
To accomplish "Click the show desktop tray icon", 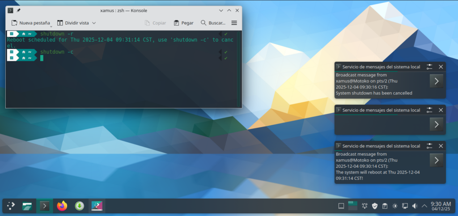I will click(x=341, y=206).
